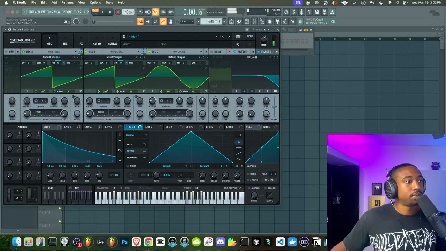446x251 pixels.
Task: Open the Mixer icon in FL toolbar
Action: tap(254, 22)
